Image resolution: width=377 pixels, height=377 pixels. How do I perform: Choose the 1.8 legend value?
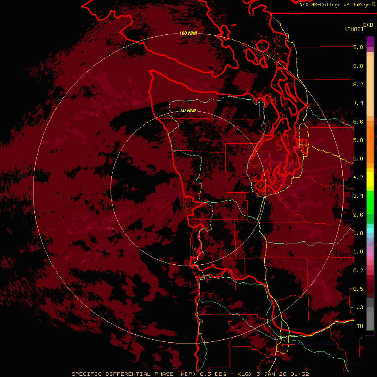tap(358, 233)
